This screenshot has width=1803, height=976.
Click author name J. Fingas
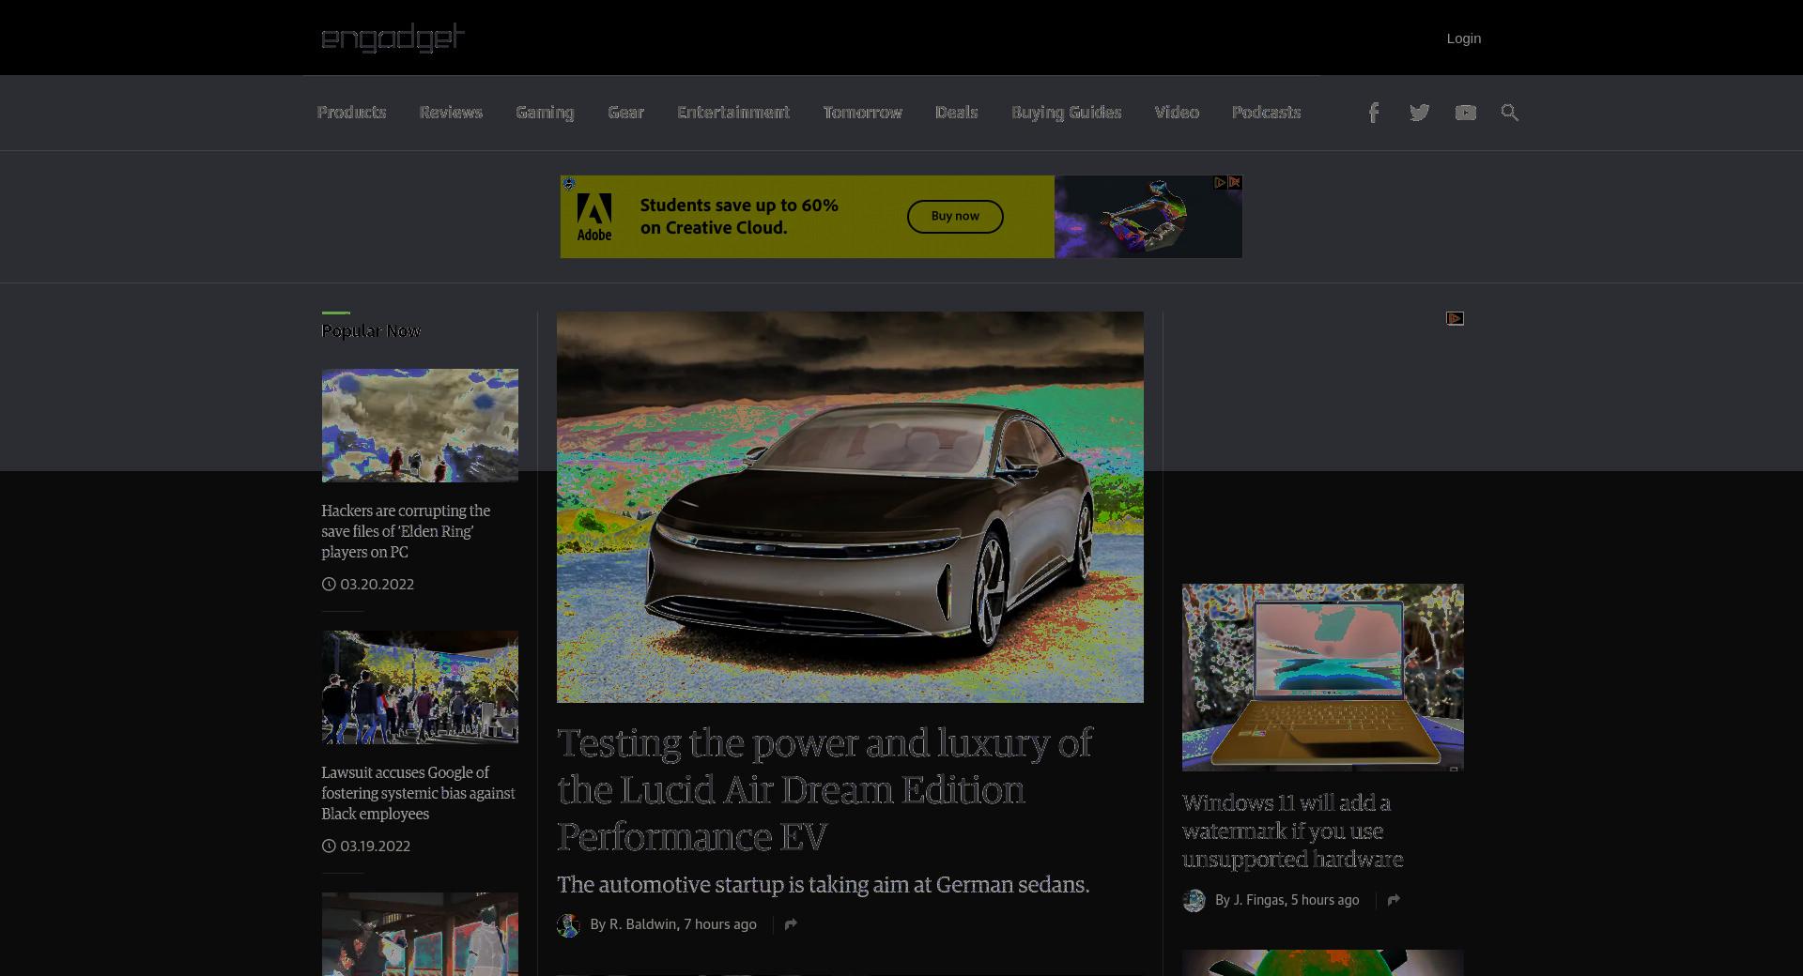(x=1258, y=900)
